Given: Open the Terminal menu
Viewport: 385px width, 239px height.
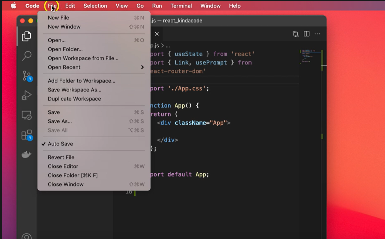Looking at the screenshot, I should (x=181, y=6).
